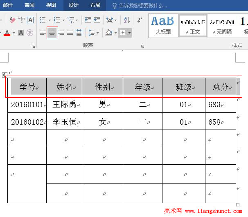
Task: Open multilevel list dropdown arrow
Action: (77, 20)
